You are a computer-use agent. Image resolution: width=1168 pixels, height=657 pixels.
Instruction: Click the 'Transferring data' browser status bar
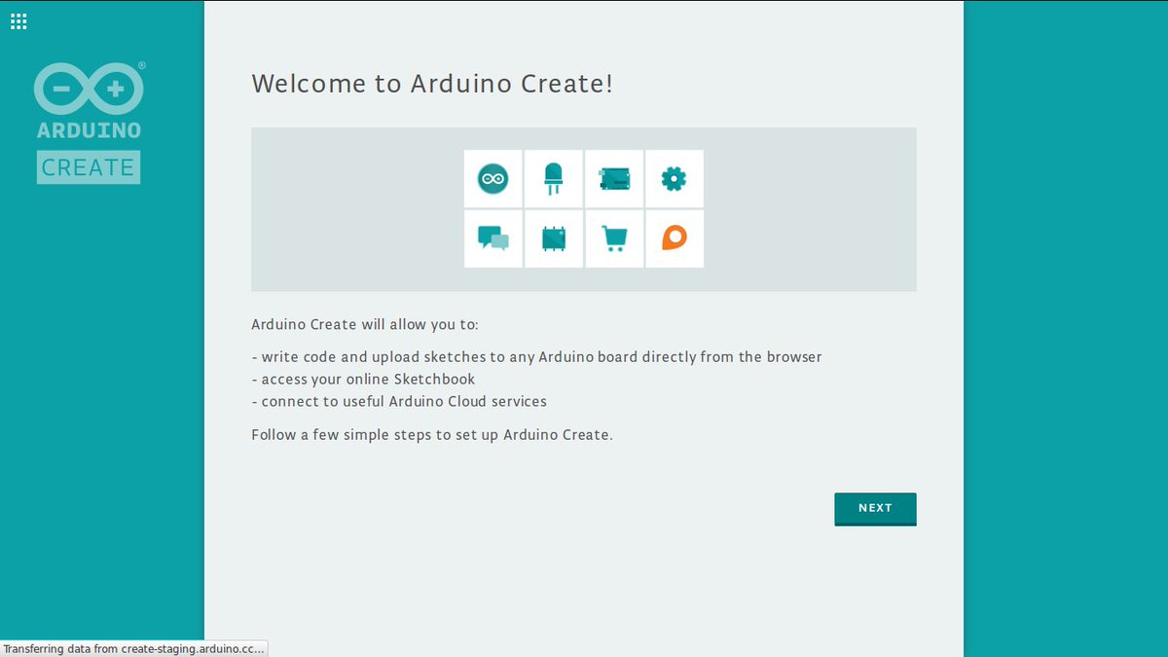point(133,648)
